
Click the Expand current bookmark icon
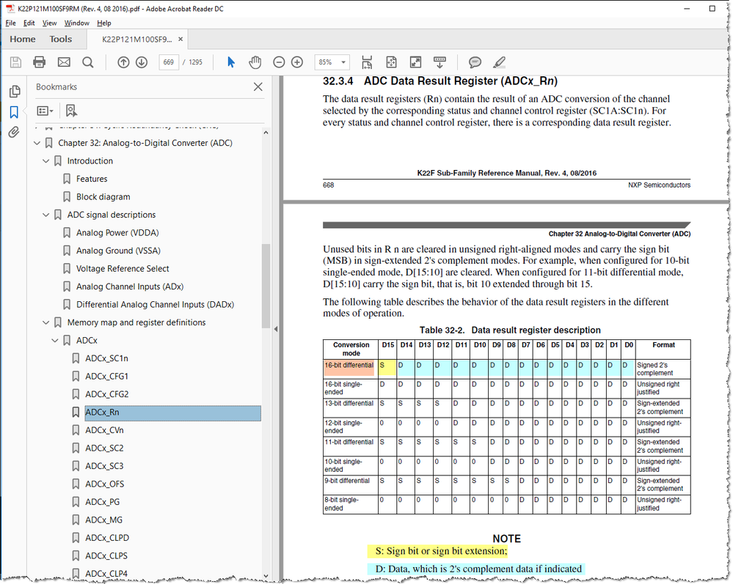click(x=71, y=110)
